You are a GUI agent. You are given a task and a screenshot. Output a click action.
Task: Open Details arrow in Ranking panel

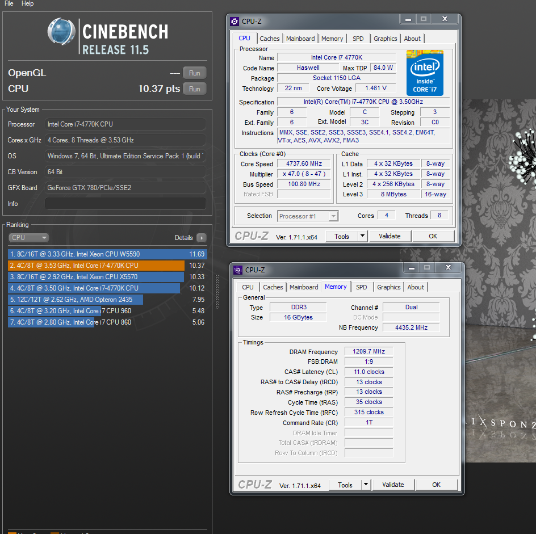coord(202,238)
